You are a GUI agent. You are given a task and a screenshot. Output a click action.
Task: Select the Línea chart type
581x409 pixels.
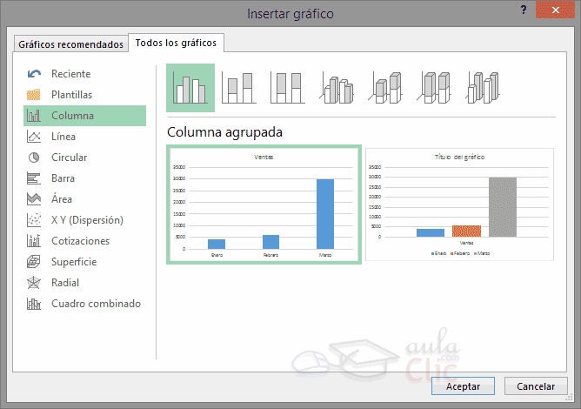pyautogui.click(x=63, y=137)
